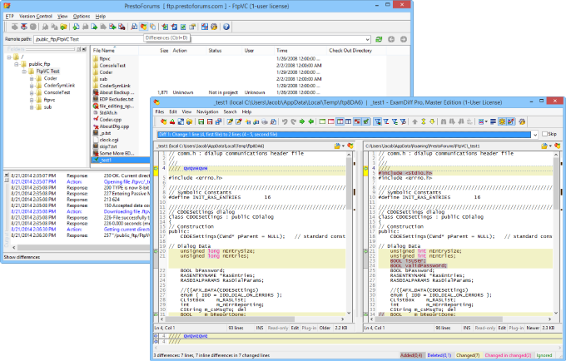Click the _test1 file icon in FtpVC file list

[96, 160]
